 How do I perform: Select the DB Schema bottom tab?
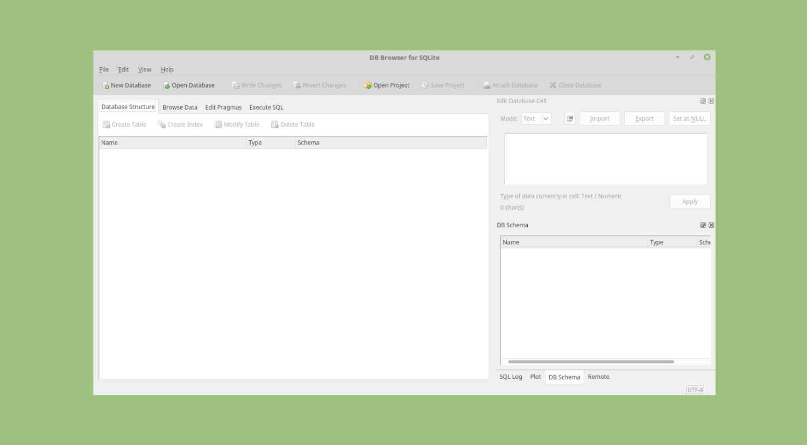[564, 377]
